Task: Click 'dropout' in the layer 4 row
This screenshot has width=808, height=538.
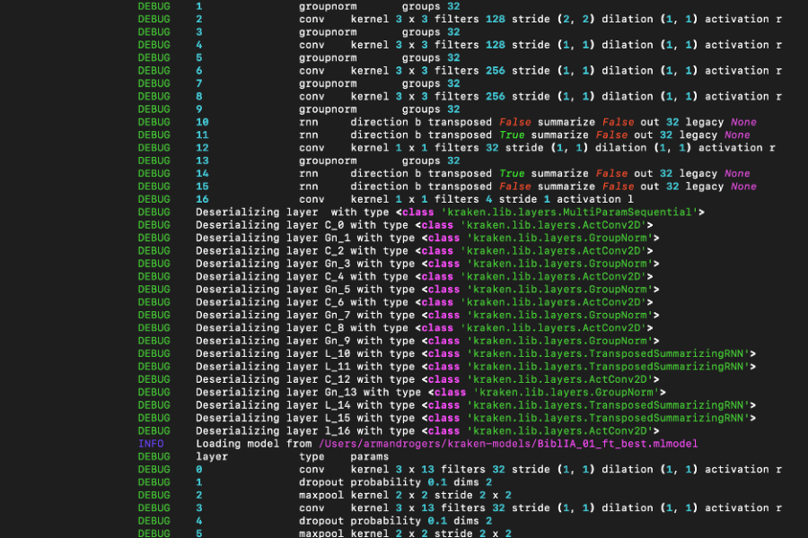Action: coord(321,521)
